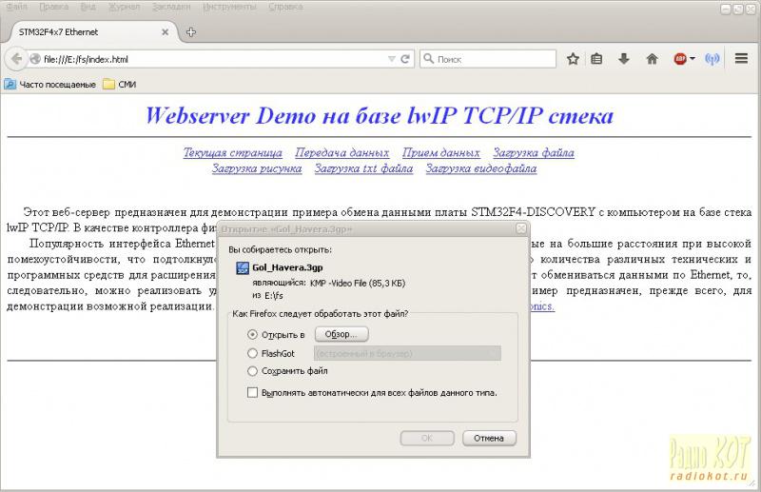Screen dimensions: 761x492
Task: Select the "Открыть в" radio option
Action: pos(252,334)
